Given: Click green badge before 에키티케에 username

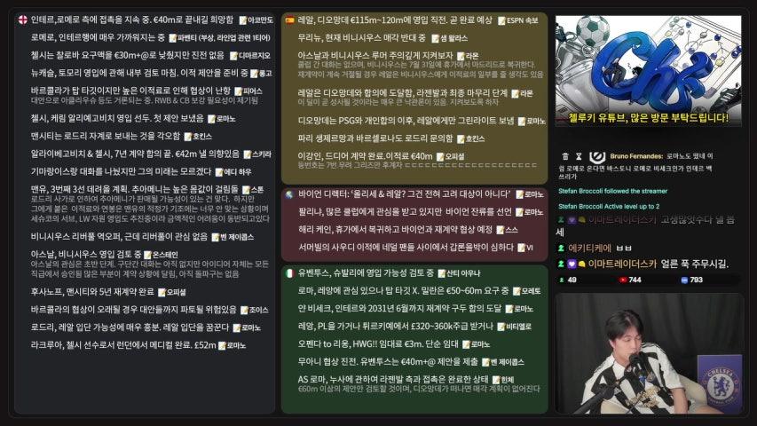Looking at the screenshot, I should pos(561,248).
